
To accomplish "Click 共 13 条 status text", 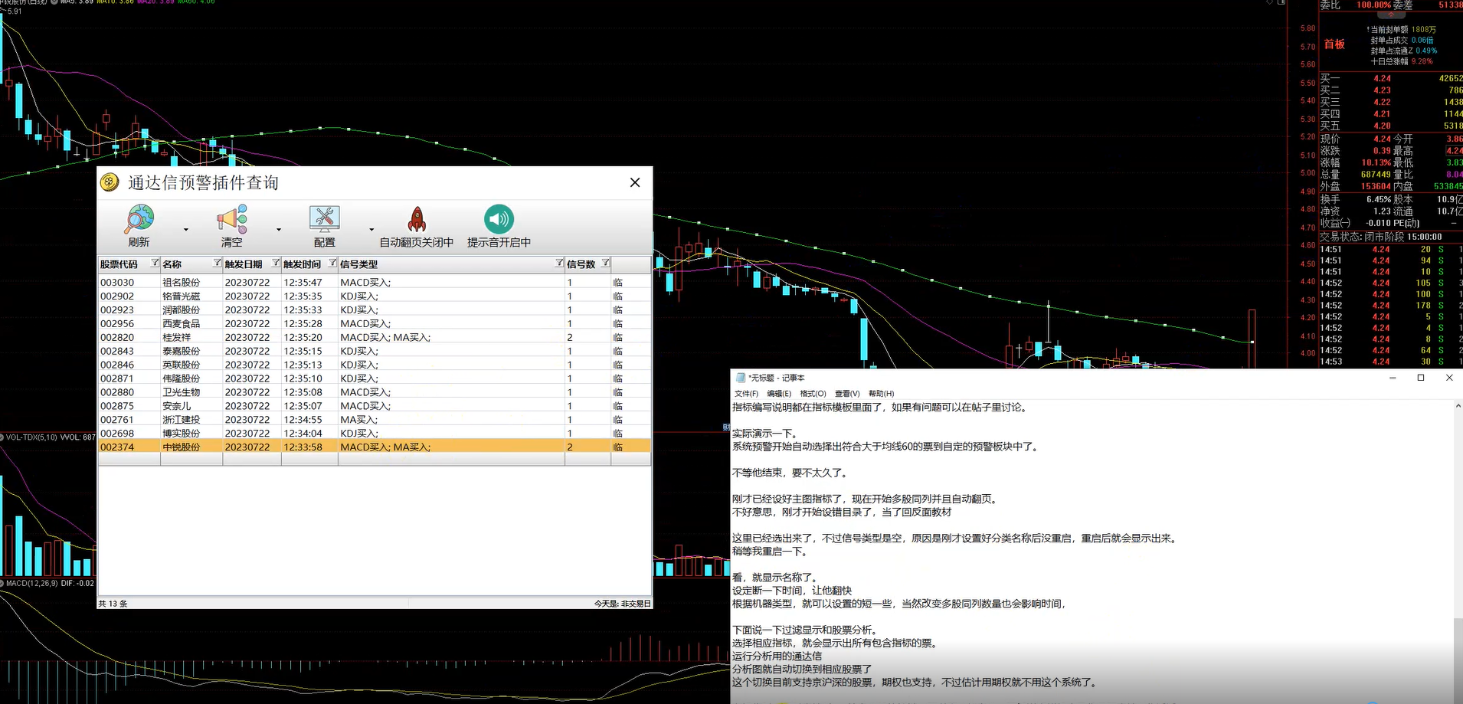I will (x=113, y=604).
